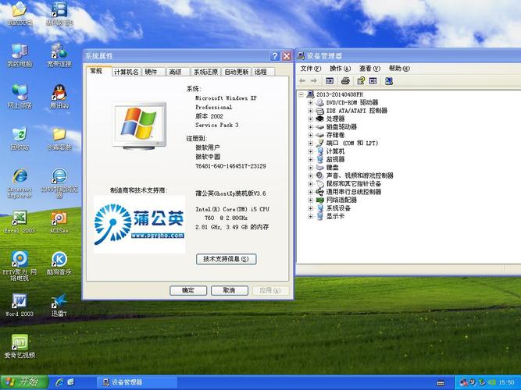The image size is (521, 390).
Task: Open Internet Explorer desktop icon
Action: (20, 178)
